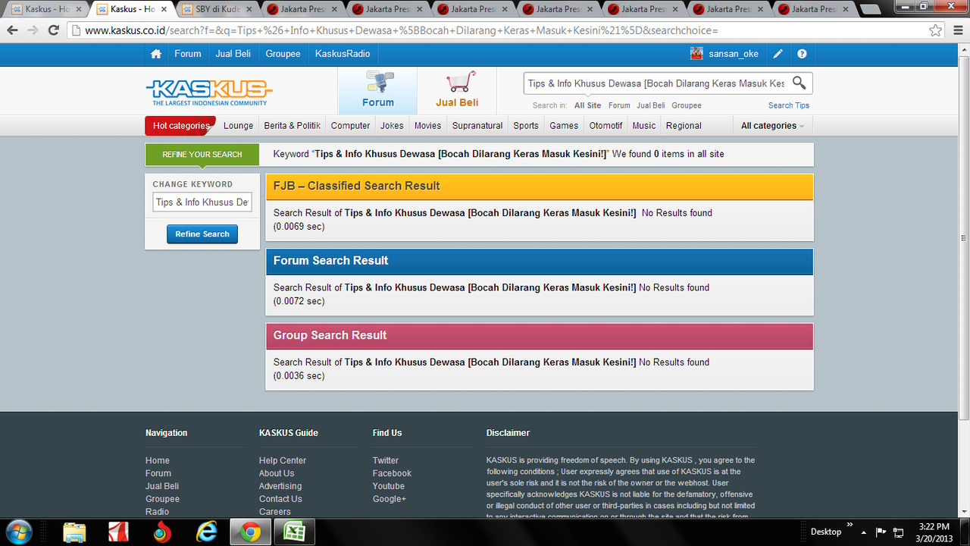
Task: Set search scope to Jual Beli
Action: (651, 105)
